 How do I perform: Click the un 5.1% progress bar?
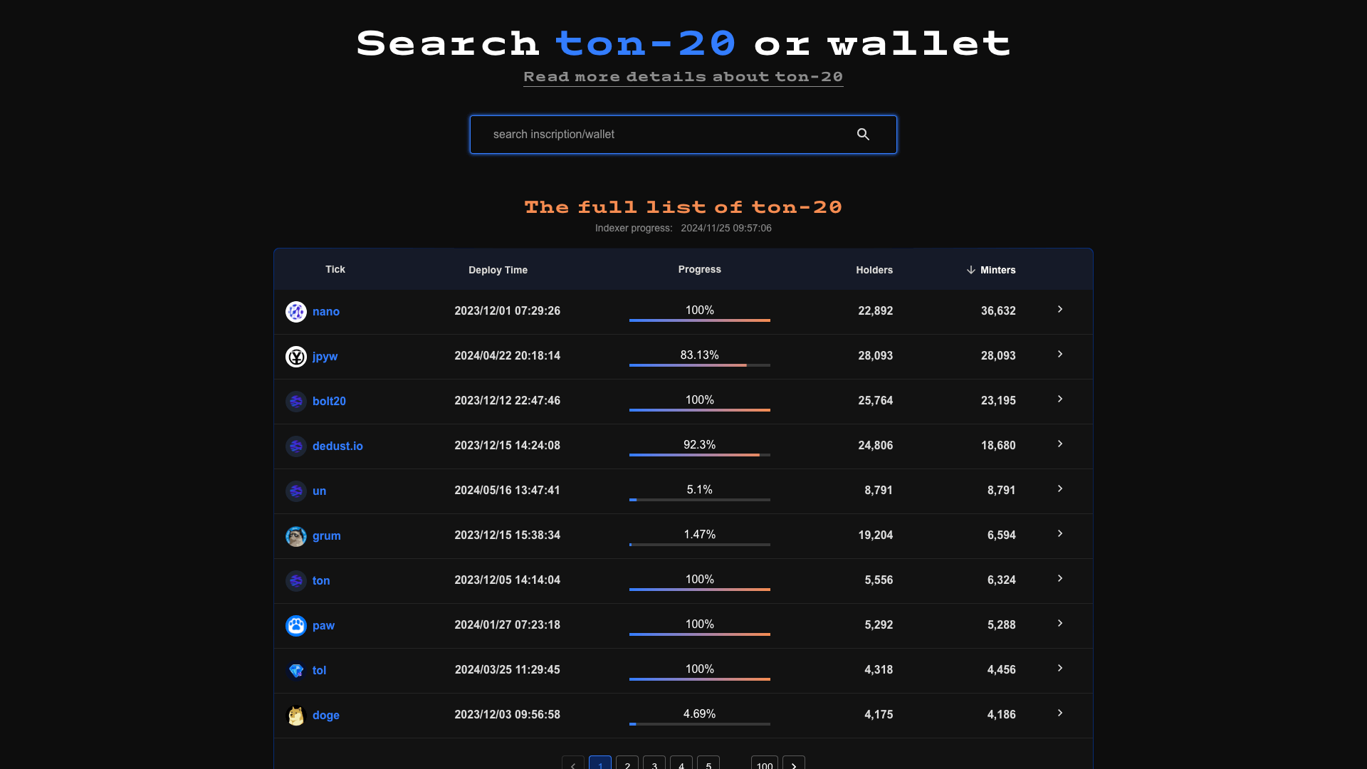[700, 500]
